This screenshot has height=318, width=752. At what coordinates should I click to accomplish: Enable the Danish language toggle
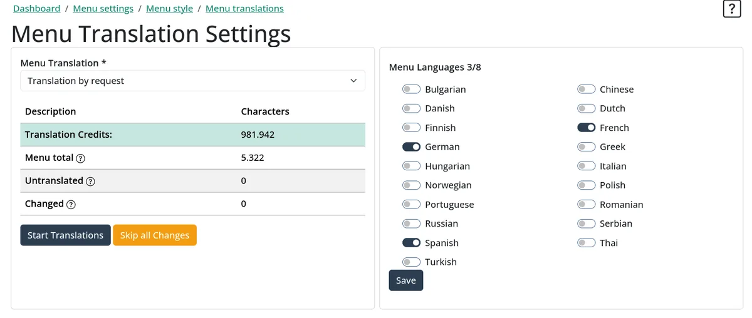411,108
